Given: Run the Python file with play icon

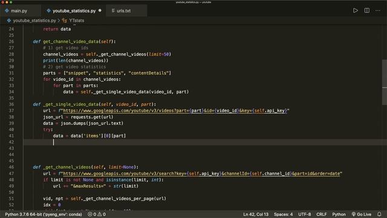Looking at the screenshot, I should (x=356, y=11).
